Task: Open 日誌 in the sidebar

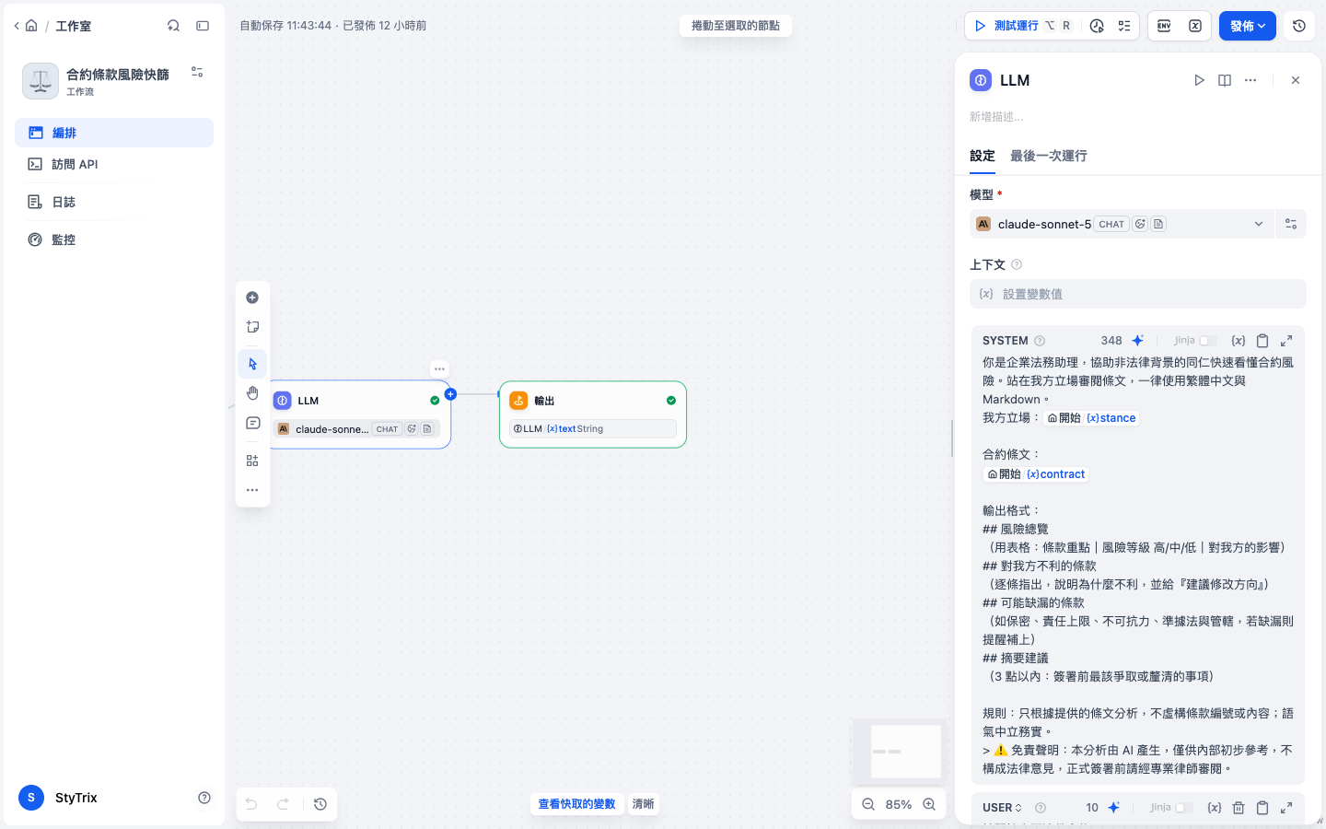Action: coord(114,202)
